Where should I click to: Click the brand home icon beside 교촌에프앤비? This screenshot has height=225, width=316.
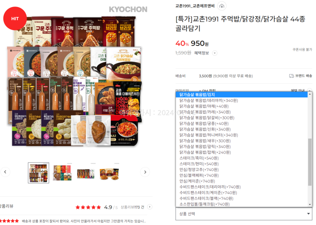pyautogui.click(x=222, y=6)
